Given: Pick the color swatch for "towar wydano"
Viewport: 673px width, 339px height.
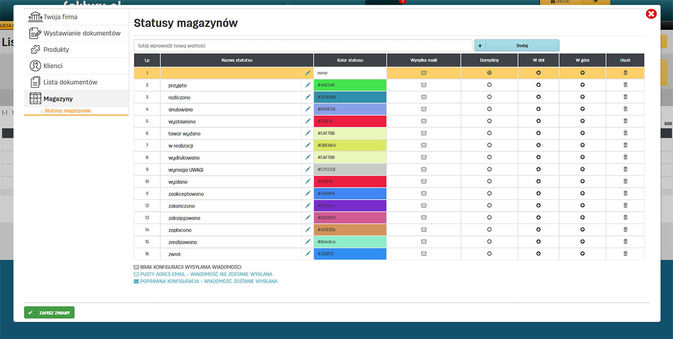Looking at the screenshot, I should 350,133.
